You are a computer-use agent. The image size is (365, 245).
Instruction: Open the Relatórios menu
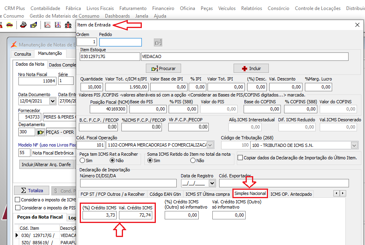[252, 8]
